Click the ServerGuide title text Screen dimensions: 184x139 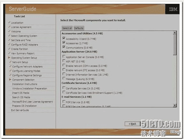click(23, 9)
